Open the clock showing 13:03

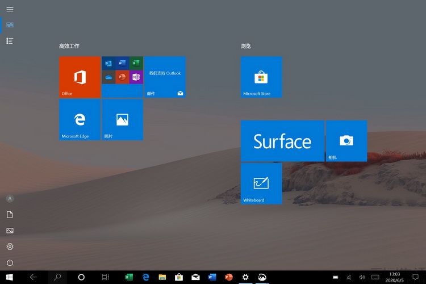point(395,277)
